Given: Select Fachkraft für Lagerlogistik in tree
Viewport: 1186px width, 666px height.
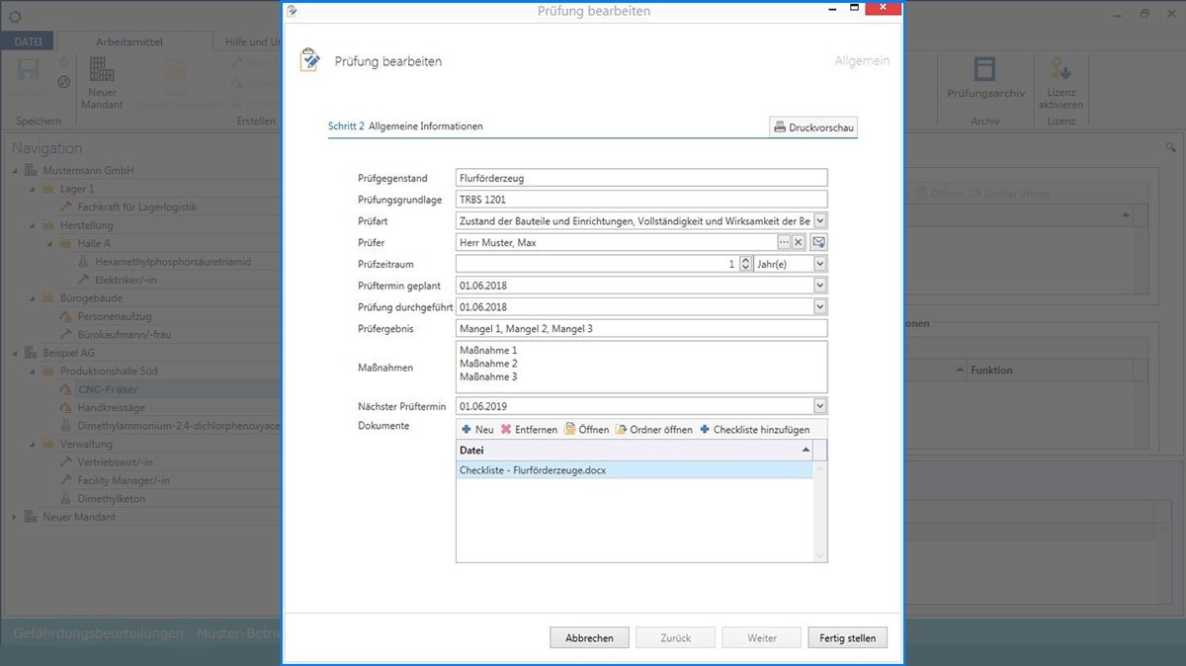Looking at the screenshot, I should (x=136, y=207).
